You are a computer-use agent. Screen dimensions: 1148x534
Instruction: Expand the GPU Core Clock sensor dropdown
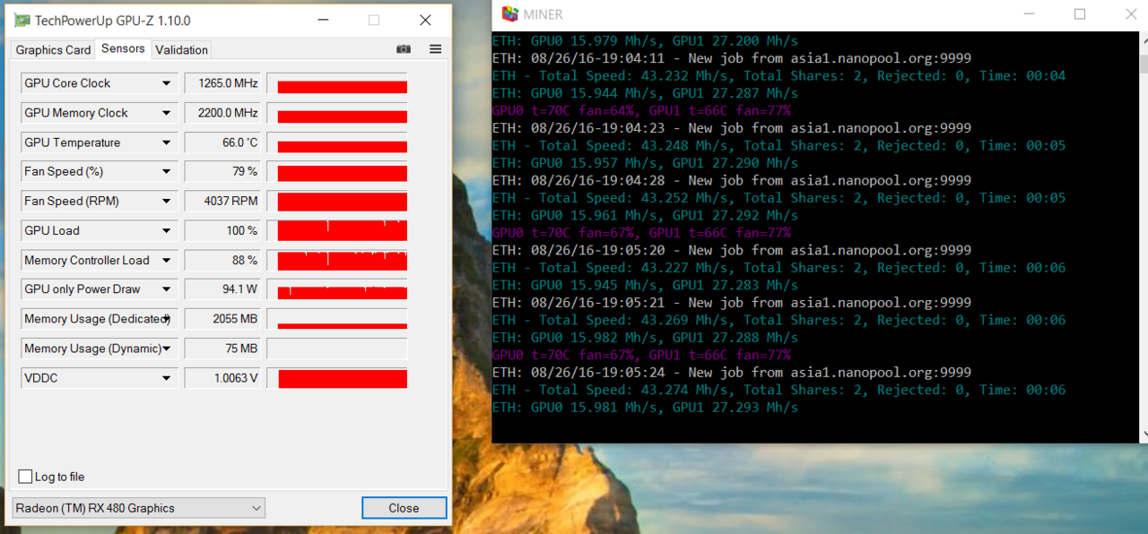point(166,83)
